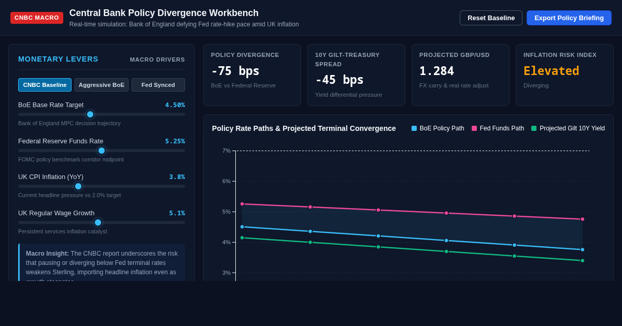
Task: Click the CNBC MACRO logo badge
Action: point(37,18)
